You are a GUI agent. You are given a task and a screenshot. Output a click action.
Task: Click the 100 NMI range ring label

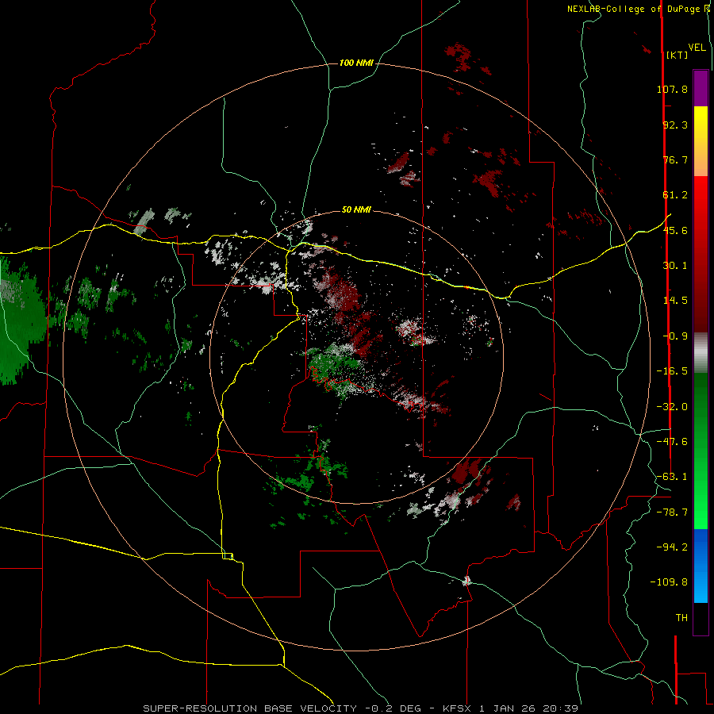point(356,63)
